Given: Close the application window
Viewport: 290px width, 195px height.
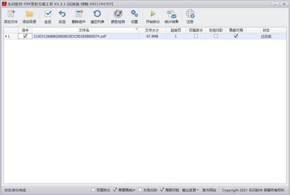Looking at the screenshot, I should [x=284, y=4].
